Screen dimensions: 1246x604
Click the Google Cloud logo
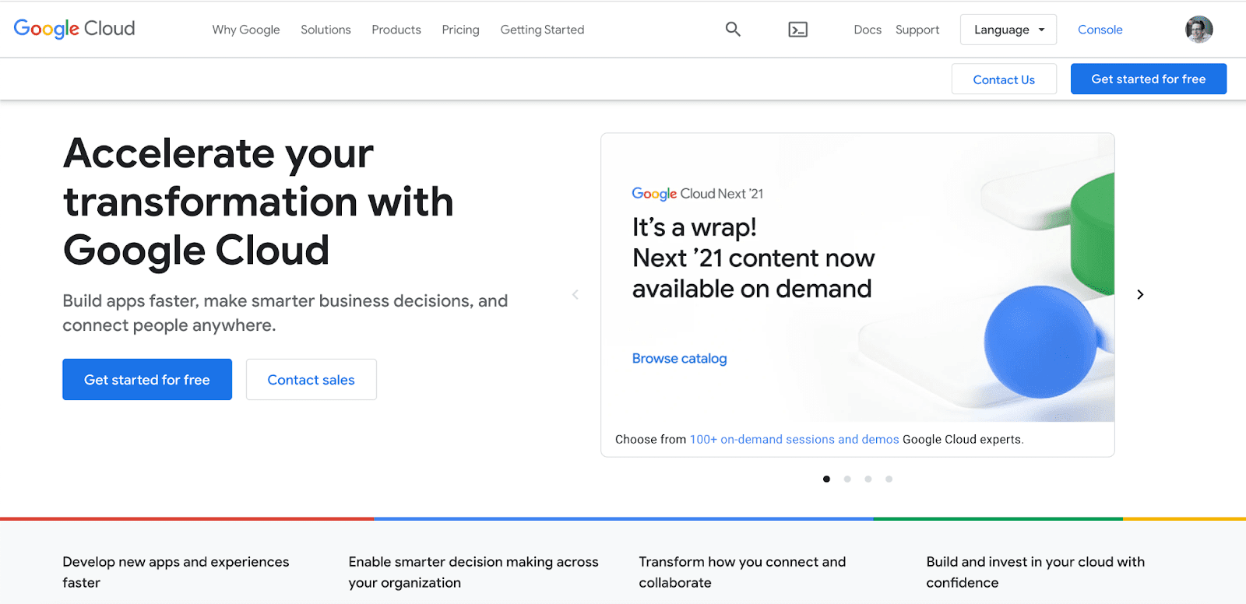coord(74,29)
